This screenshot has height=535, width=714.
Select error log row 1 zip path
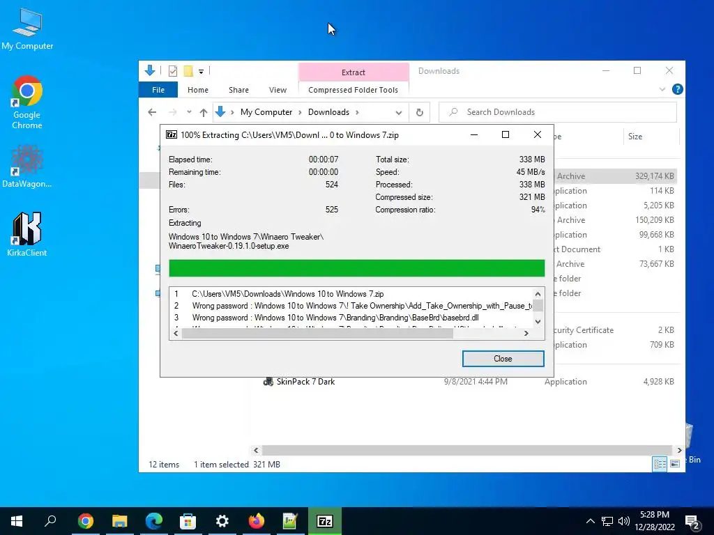(288, 294)
